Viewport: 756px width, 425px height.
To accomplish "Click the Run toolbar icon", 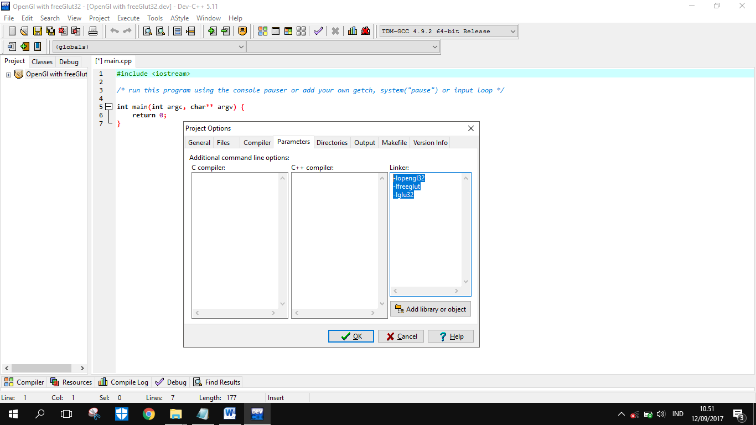I will 276,31.
